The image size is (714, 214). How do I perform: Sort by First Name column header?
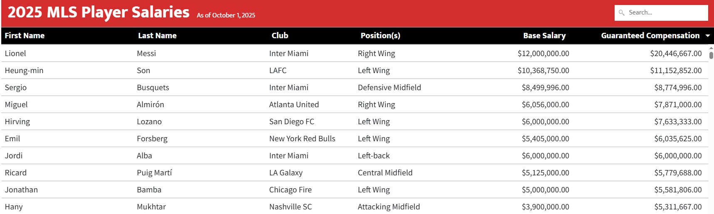coord(25,36)
